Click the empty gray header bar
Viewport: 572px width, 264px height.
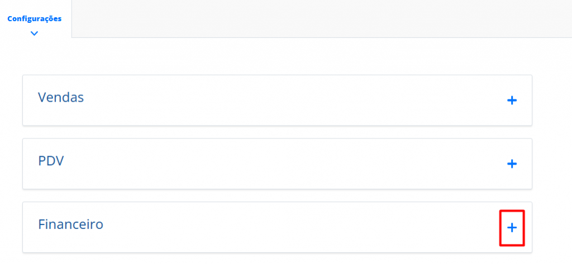pyautogui.click(x=321, y=18)
